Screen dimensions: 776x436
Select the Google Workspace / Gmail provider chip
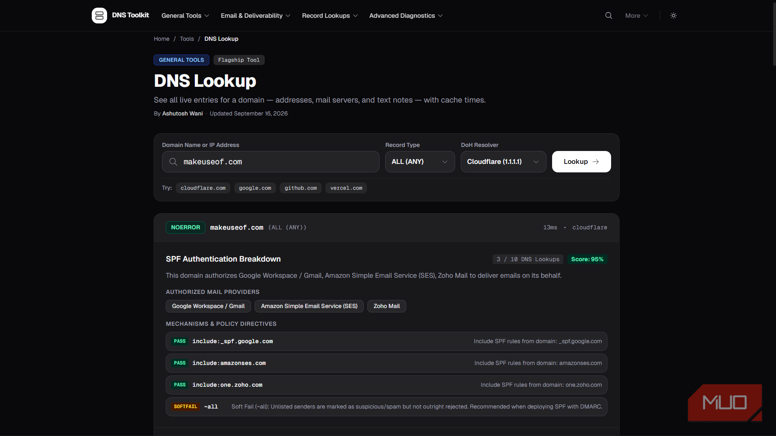tap(208, 306)
